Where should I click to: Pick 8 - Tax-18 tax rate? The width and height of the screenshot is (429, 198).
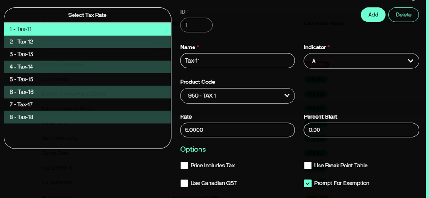(88, 117)
